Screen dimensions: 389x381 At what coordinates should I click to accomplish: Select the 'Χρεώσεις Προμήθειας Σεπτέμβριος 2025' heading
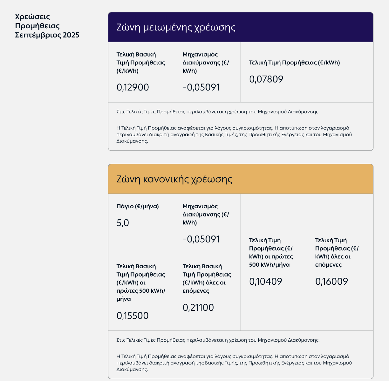pos(47,26)
